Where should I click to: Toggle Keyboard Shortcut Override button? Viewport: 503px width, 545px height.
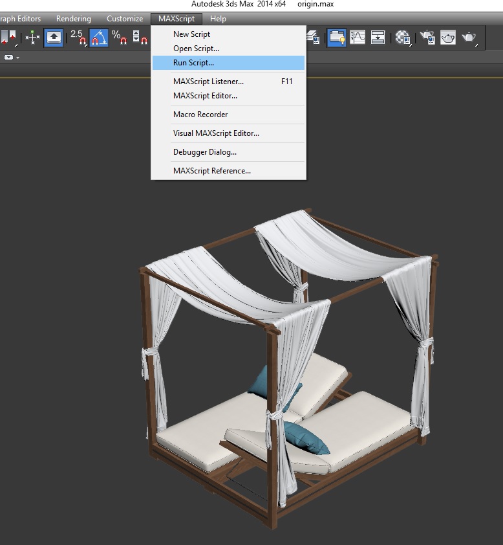click(x=54, y=38)
